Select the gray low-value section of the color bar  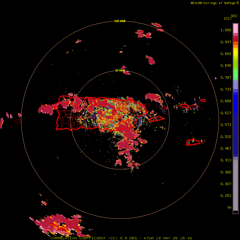[x=235, y=185]
